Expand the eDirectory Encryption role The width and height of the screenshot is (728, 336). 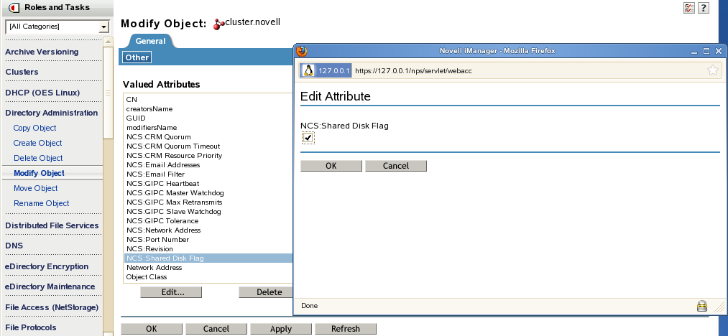(x=47, y=266)
